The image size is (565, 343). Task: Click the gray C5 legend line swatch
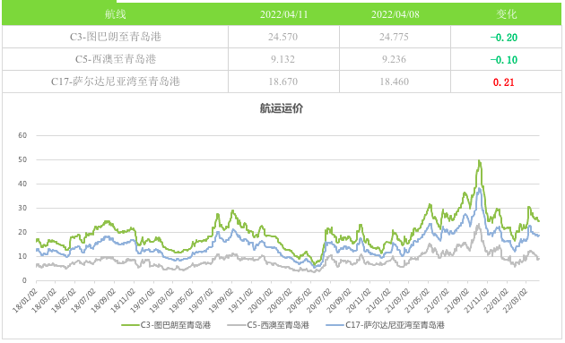click(237, 325)
